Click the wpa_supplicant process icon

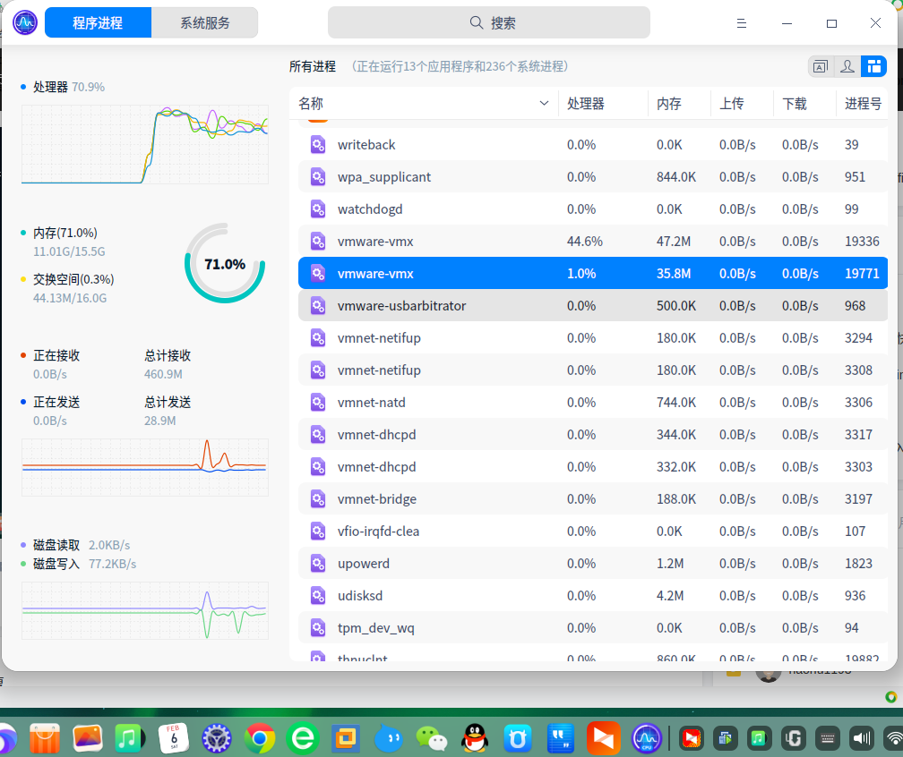click(318, 177)
